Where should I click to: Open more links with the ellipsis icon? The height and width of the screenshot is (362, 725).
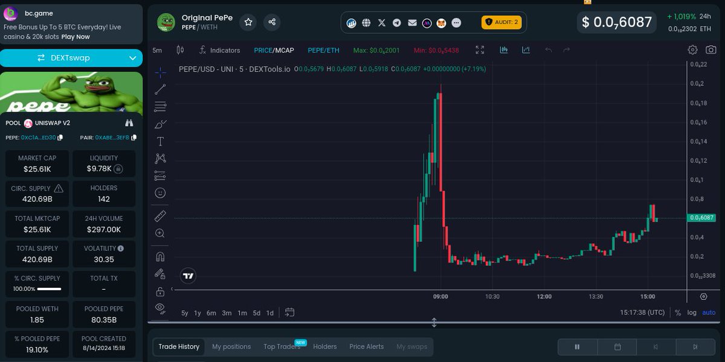point(456,23)
